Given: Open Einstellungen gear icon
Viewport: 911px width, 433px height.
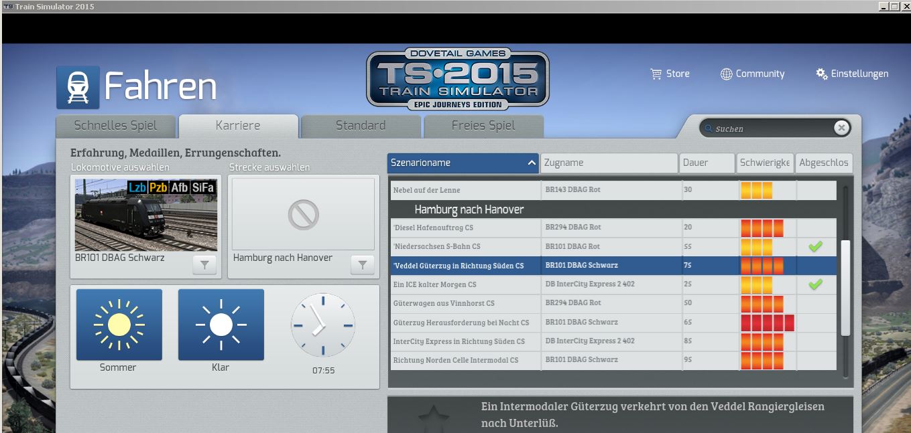Looking at the screenshot, I should click(822, 74).
